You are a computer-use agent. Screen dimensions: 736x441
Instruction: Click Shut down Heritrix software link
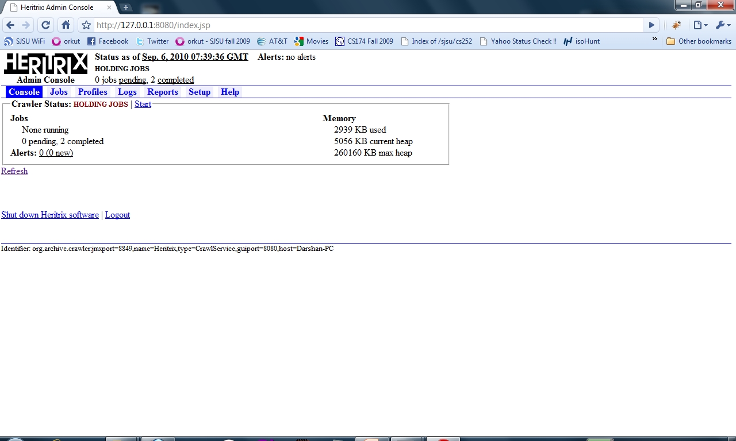tap(50, 215)
